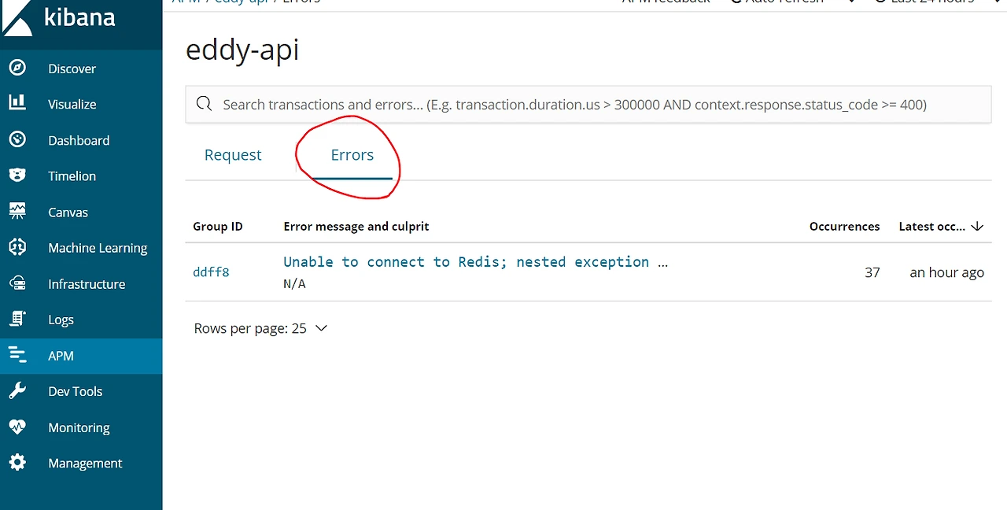Select 'an hour ago' latest occurrence cell
The height and width of the screenshot is (510, 1007).
pos(946,272)
